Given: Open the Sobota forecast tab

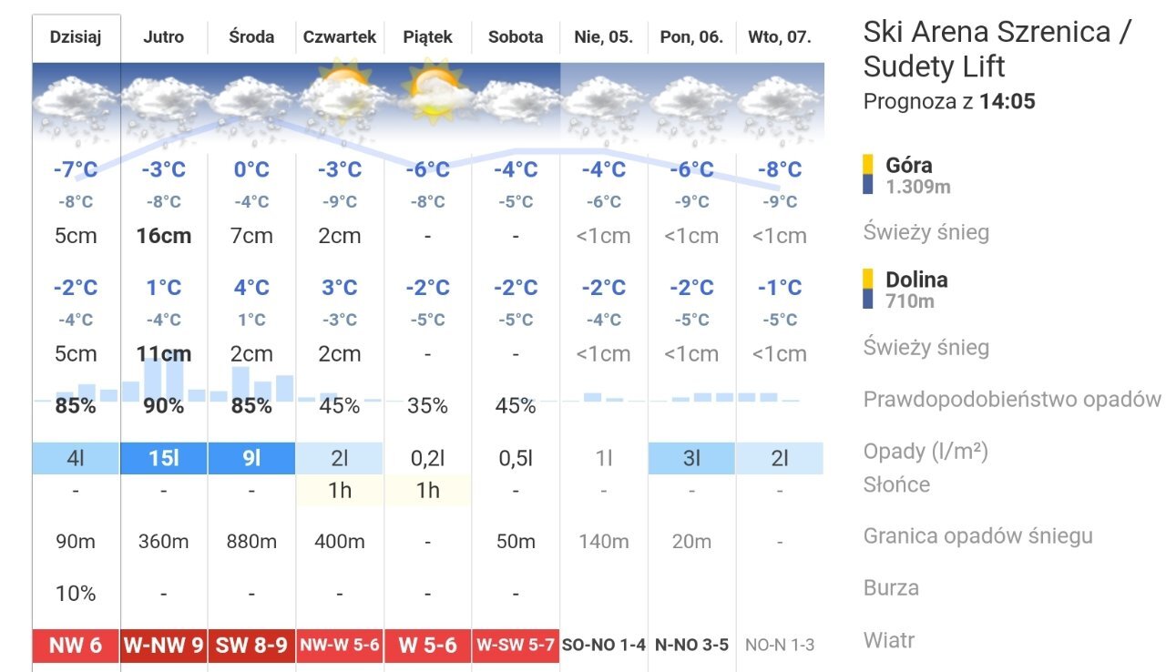Looking at the screenshot, I should point(516,37).
